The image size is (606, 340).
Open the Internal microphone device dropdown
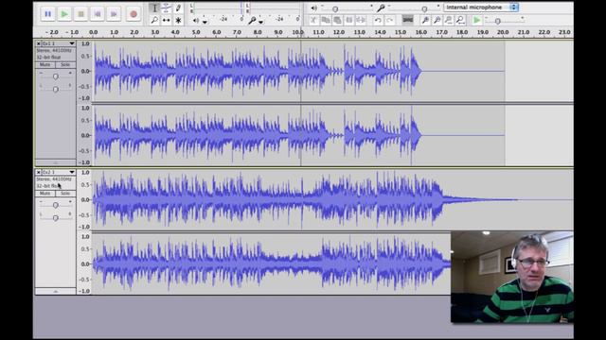481,8
